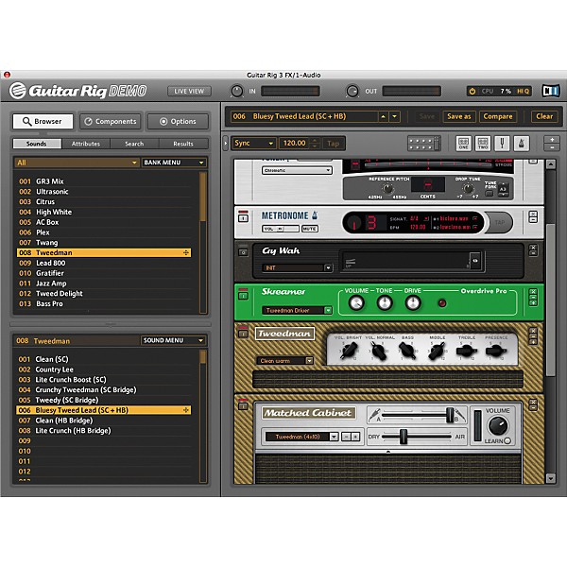567x567 pixels.
Task: Open the SOUND MENU dropdown
Action: [173, 340]
